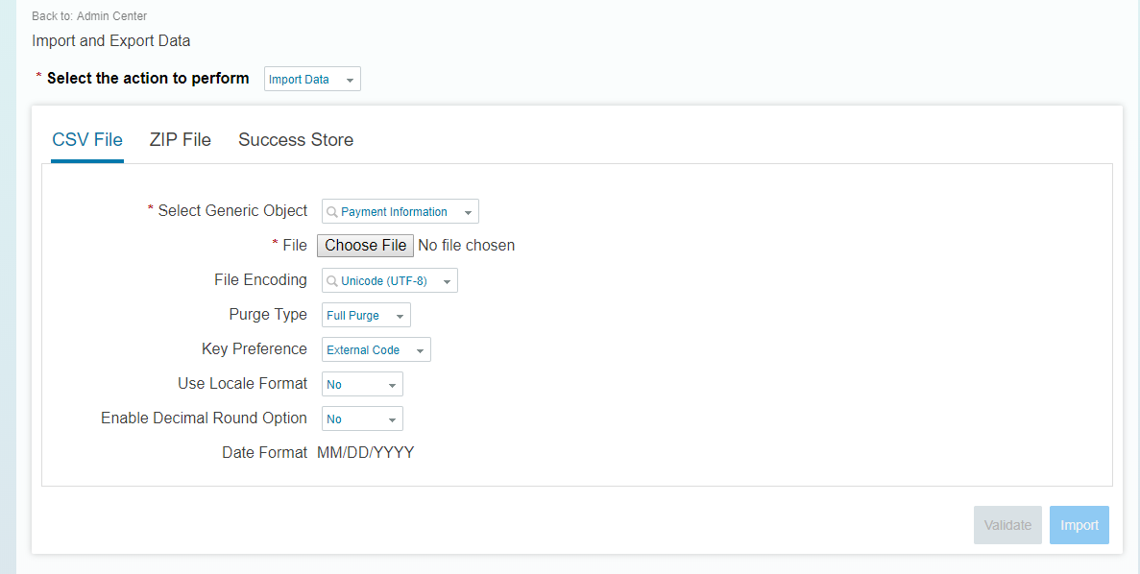Click the 'MM/DD/YYYY' date format value
Viewport: 1140px width, 574px height.
[366, 453]
